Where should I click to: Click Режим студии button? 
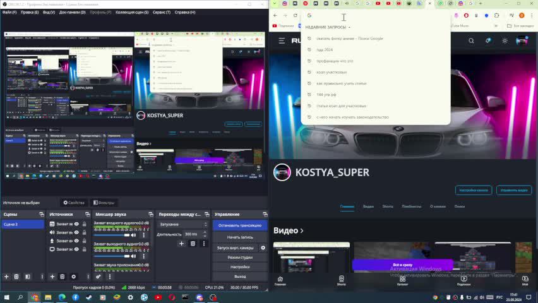[x=240, y=258]
